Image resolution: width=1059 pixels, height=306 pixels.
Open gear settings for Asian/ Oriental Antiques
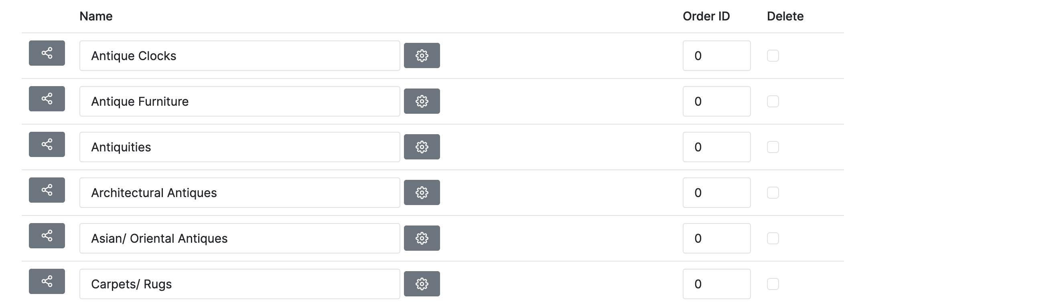click(422, 238)
